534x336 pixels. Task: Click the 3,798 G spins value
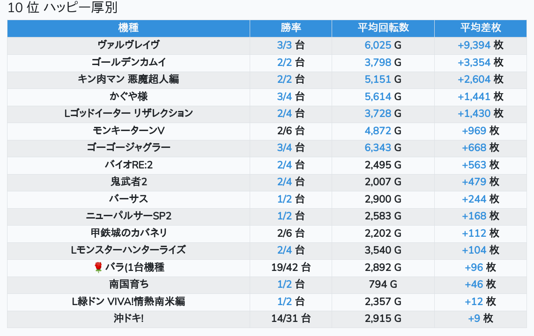(x=383, y=62)
